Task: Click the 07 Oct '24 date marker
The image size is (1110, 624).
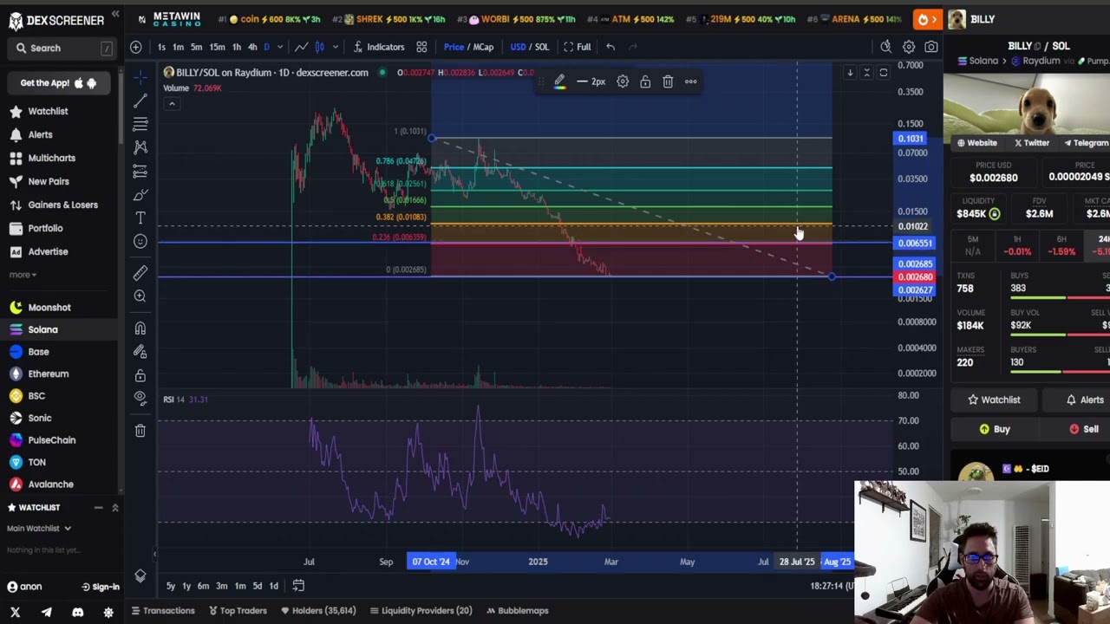Action: (x=431, y=562)
